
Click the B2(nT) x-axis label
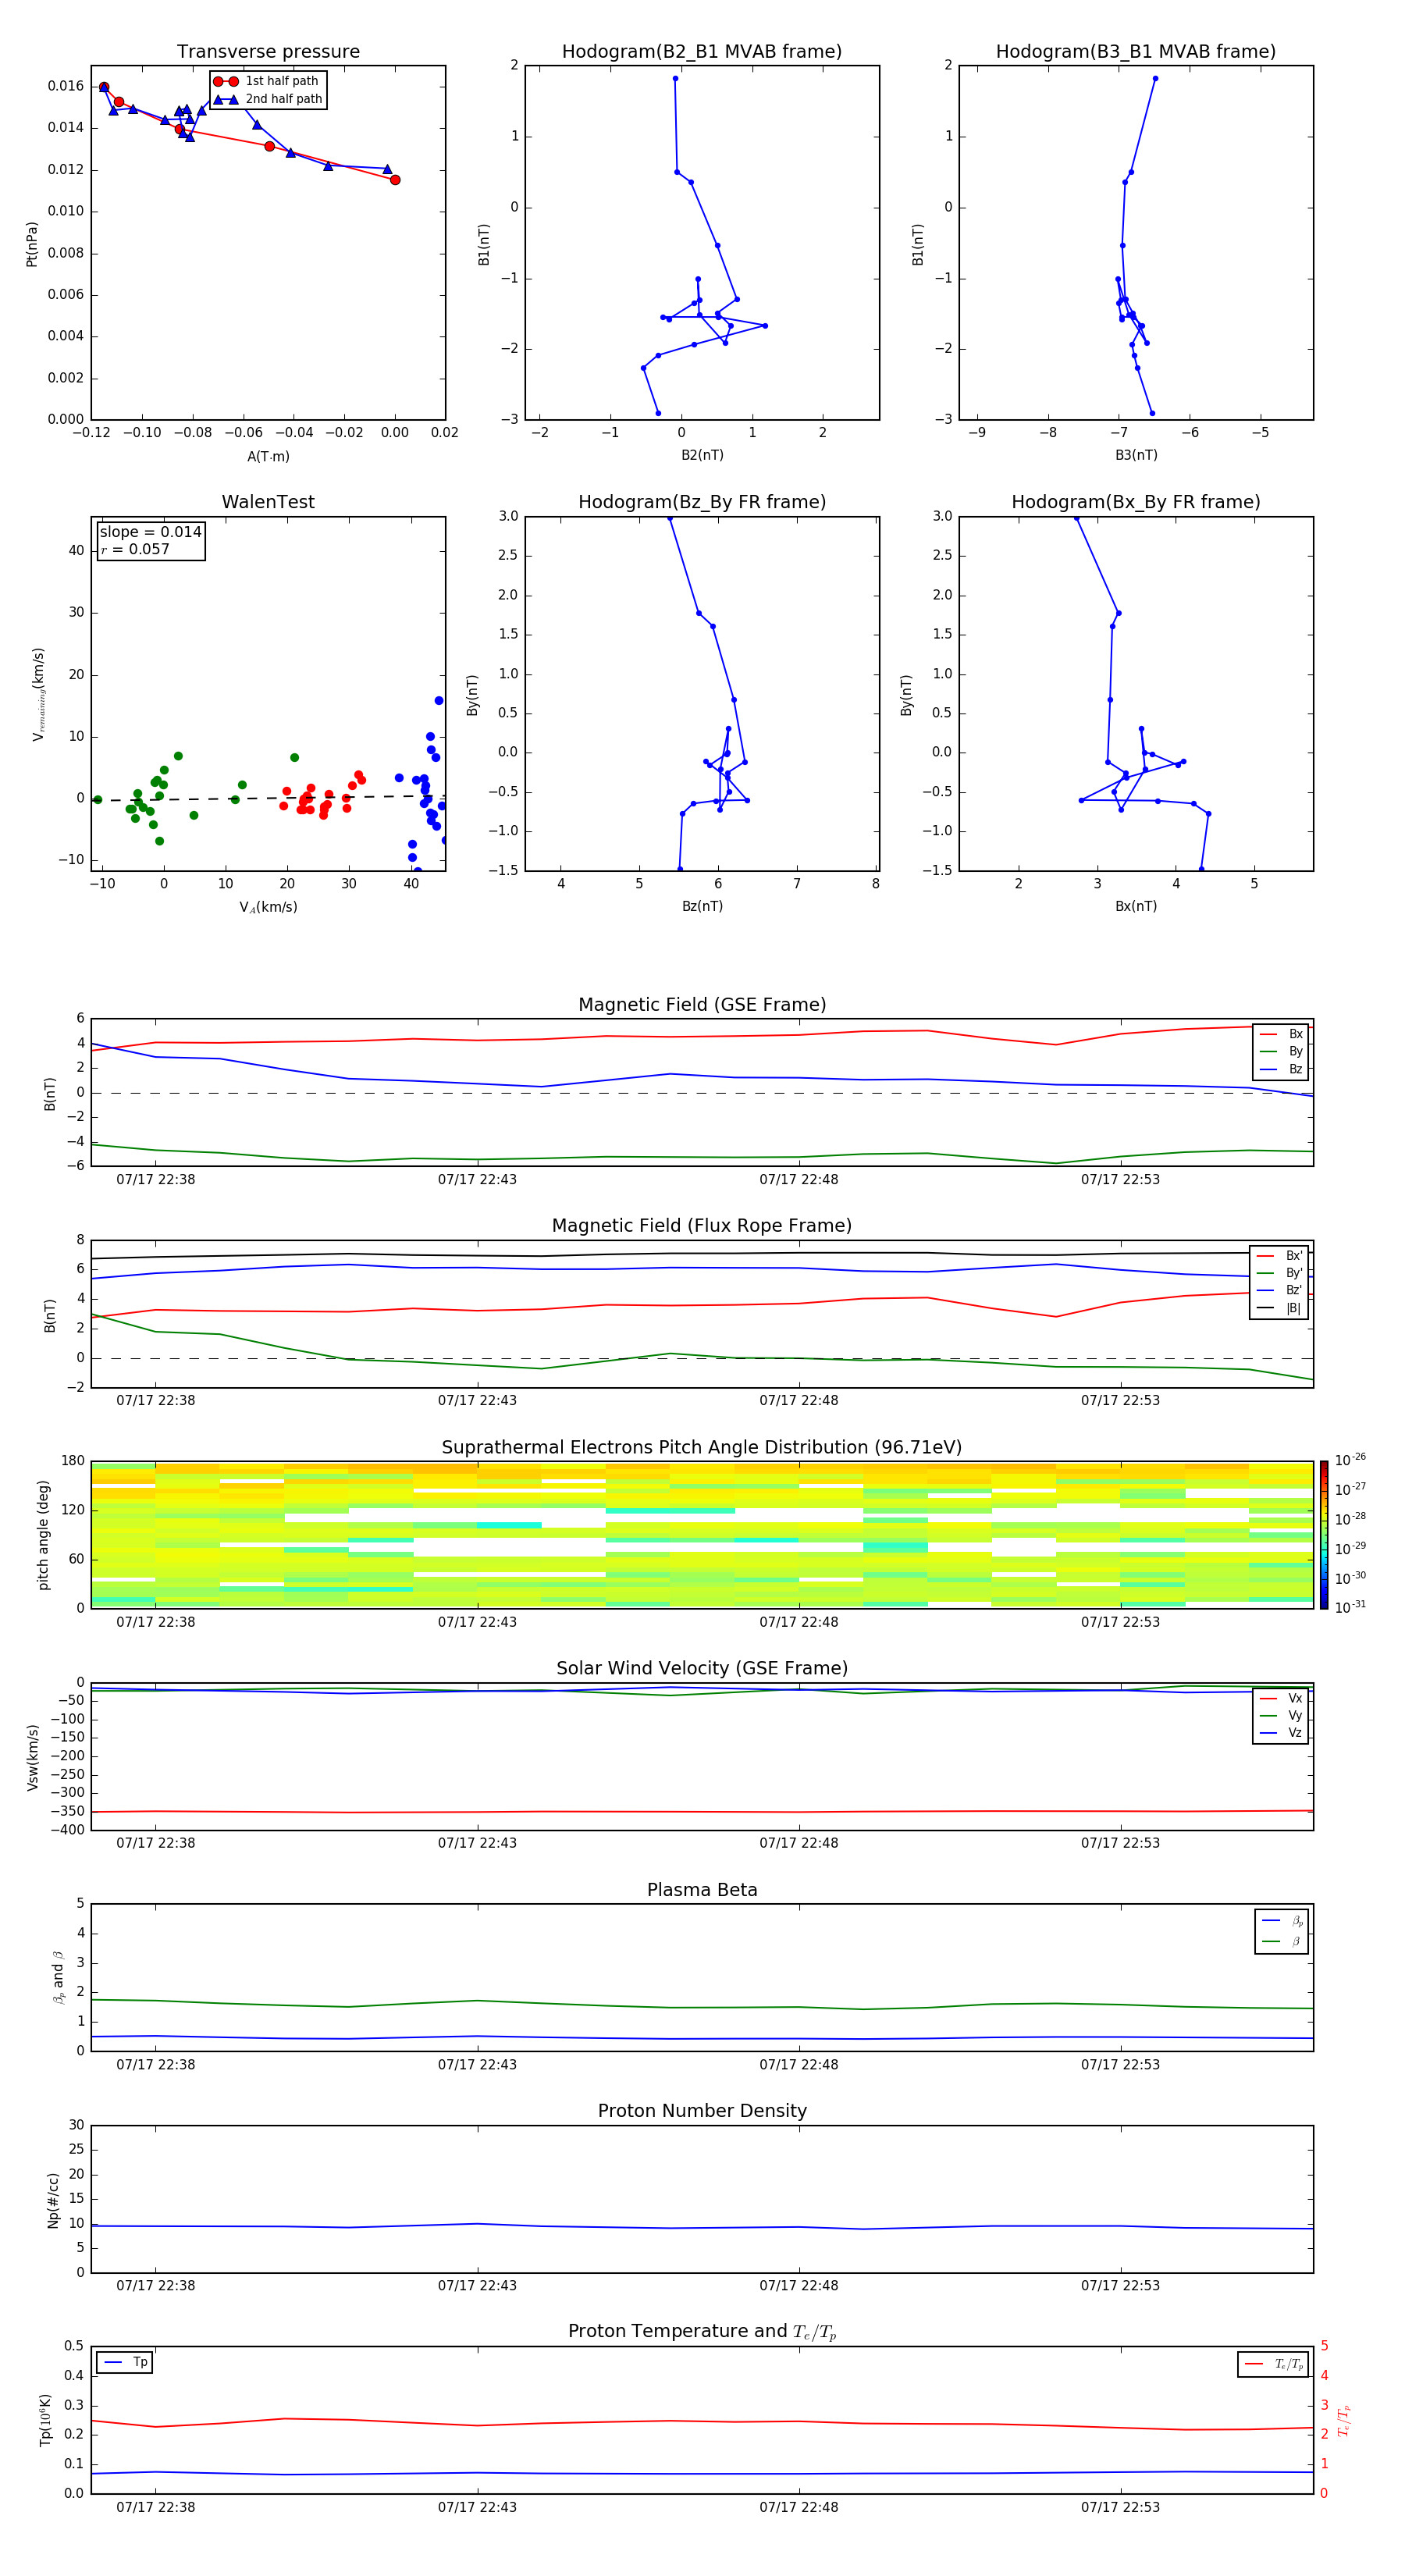(x=702, y=455)
